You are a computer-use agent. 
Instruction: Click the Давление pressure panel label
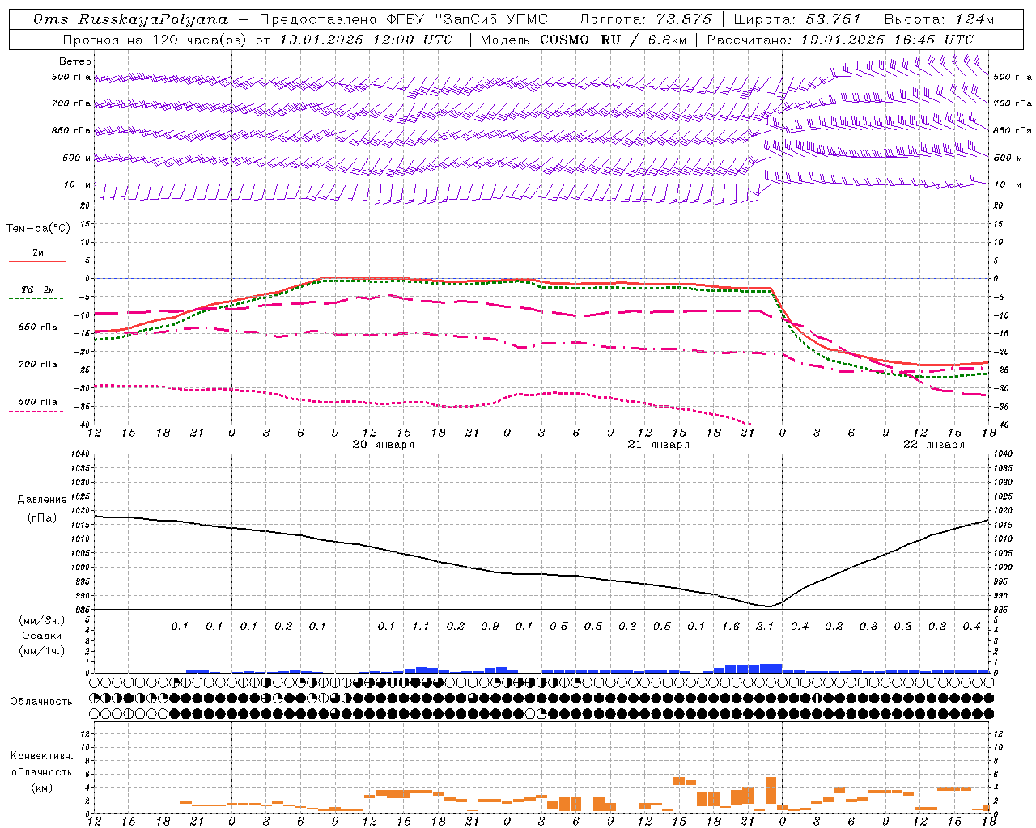click(42, 500)
